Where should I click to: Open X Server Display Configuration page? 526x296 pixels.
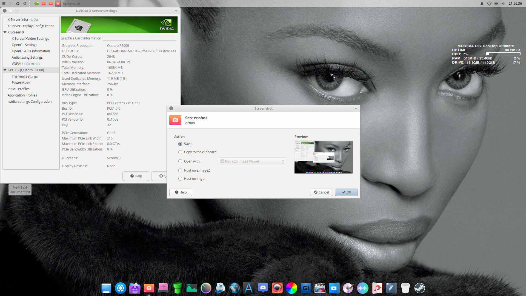[31, 26]
